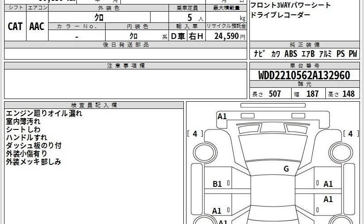This screenshot has height=224, width=364.
Task: Click the AAC air conditioner cell
Action: (37, 26)
